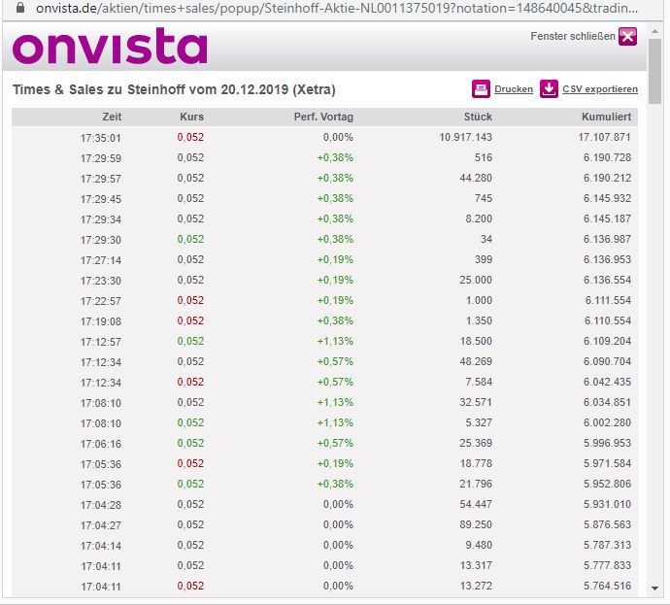Select the Stück value 7.584
670x605 pixels.
[x=479, y=382]
